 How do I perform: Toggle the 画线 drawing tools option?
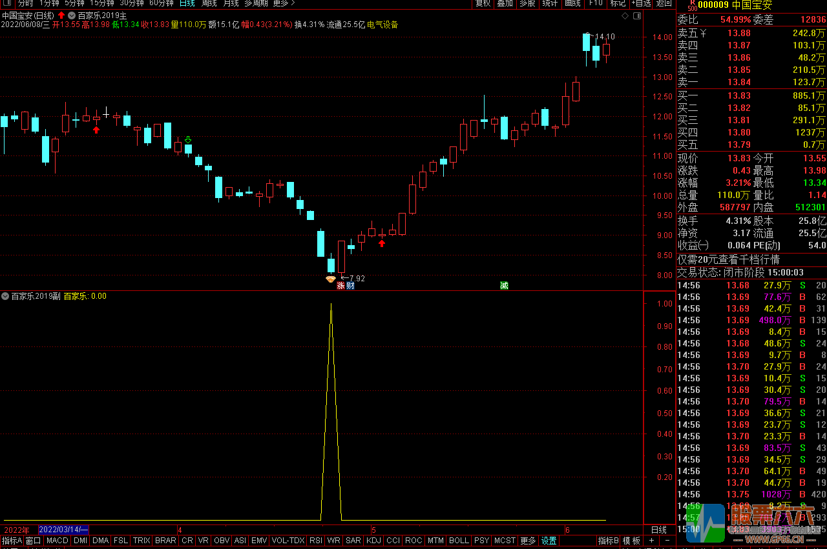tap(572, 3)
